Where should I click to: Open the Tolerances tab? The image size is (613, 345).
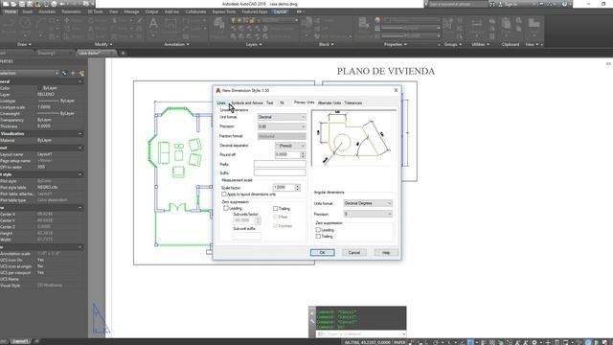pos(353,103)
